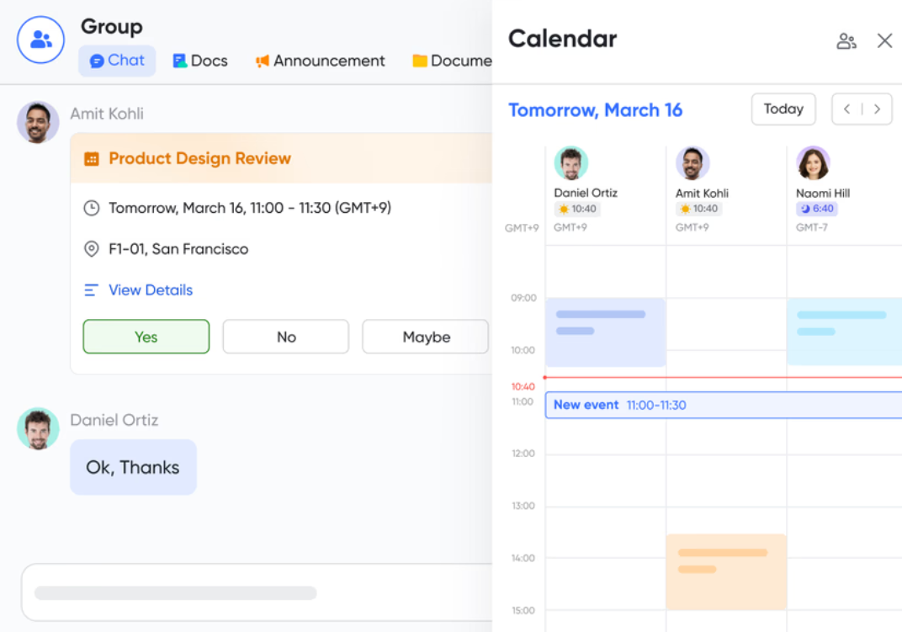Click Daniel Ortiz's avatar in chat
Screen dimensions: 902x632
pos(38,429)
